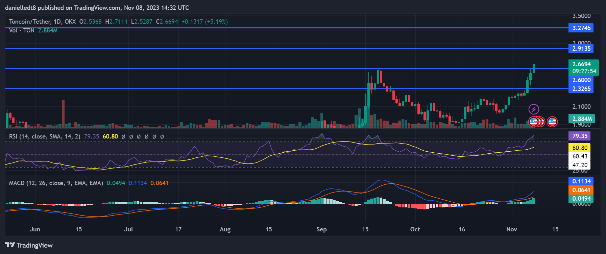Screen dimensions: 606x254
Task: Click the yellow 60.80 RSI axis label
Action: coord(580,148)
